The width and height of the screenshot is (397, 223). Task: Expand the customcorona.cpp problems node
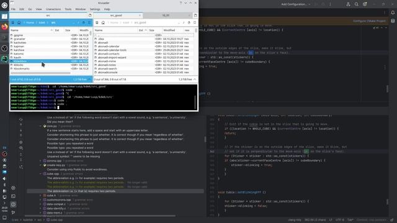(x=40, y=199)
